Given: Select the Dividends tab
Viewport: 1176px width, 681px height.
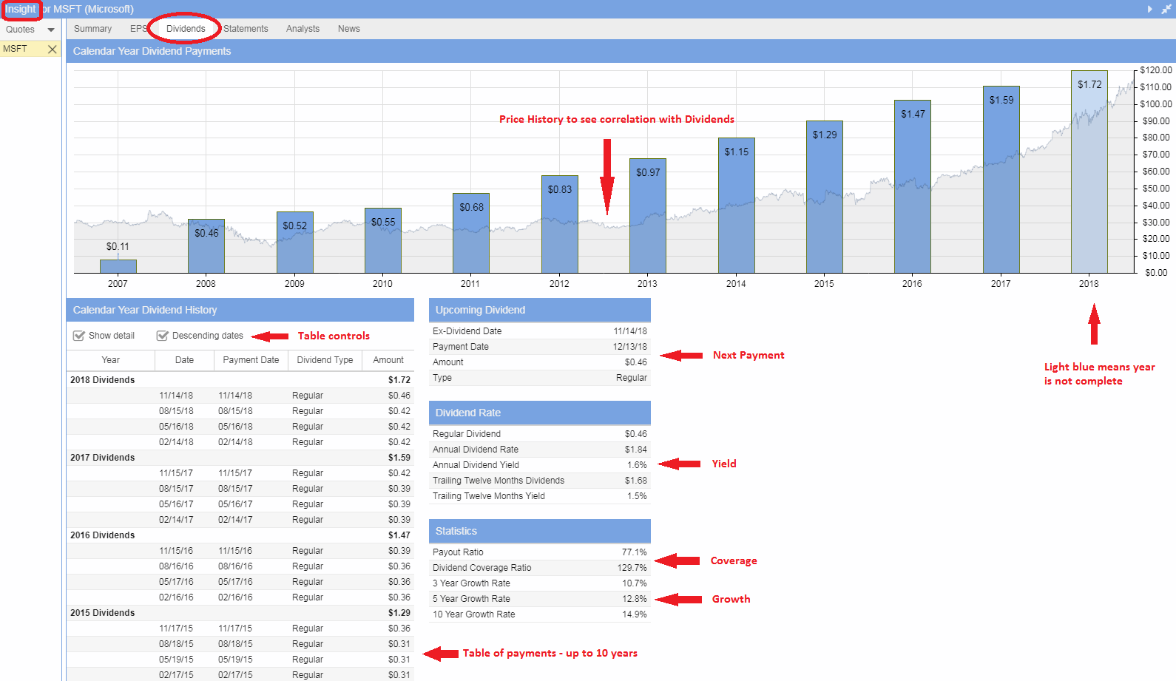Looking at the screenshot, I should [186, 29].
